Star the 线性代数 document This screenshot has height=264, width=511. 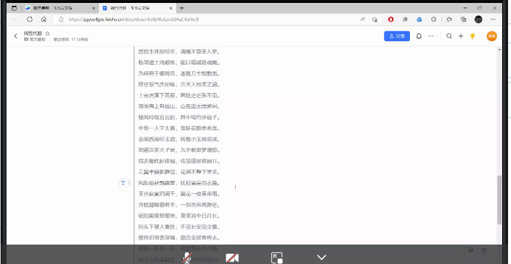(x=47, y=33)
